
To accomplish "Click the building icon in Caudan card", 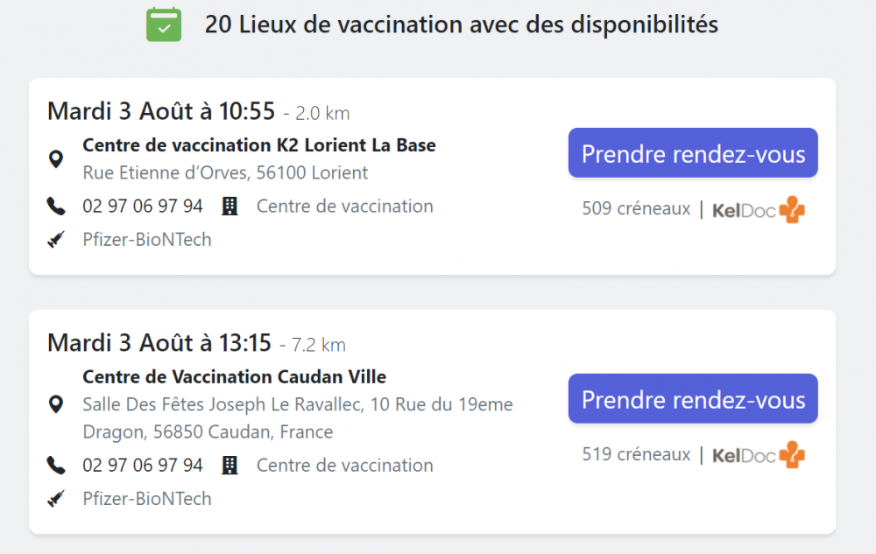I will point(230,466).
